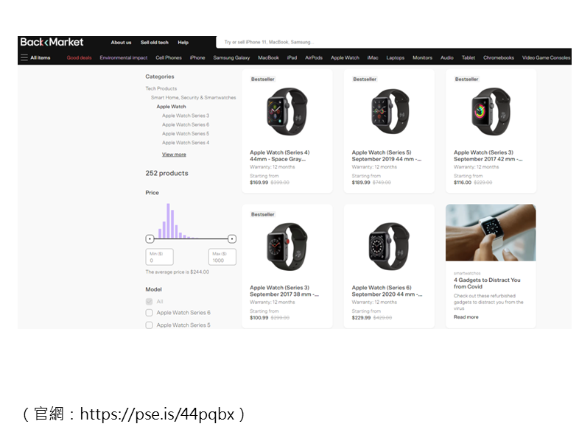Click the Back Market logo
This screenshot has height=435, width=579.
pos(52,42)
